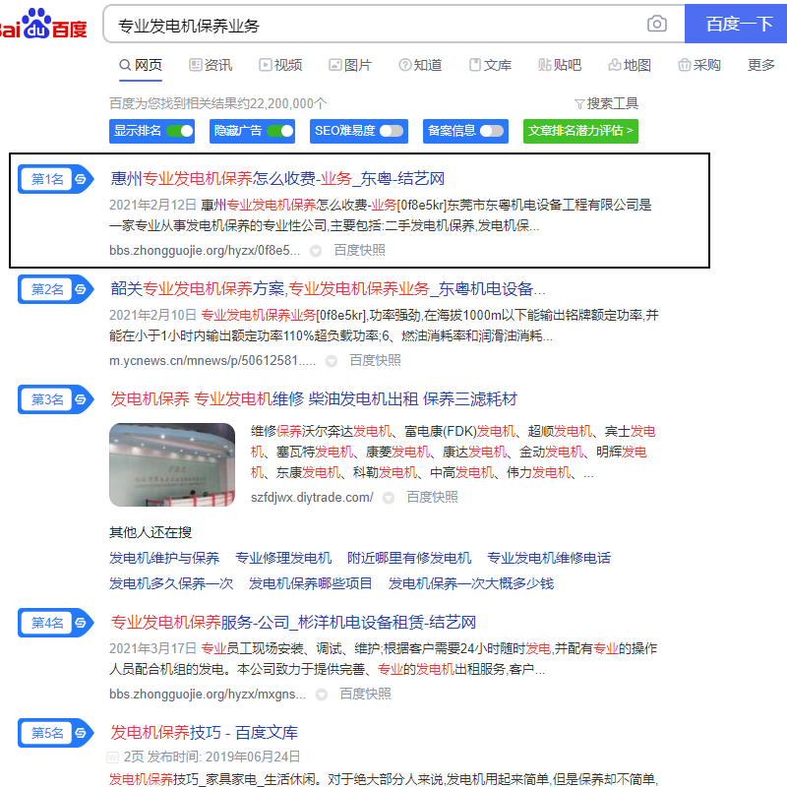Screen dimensions: 787x787
Task: Click rank 2 badge swirl icon
Action: tap(81, 289)
